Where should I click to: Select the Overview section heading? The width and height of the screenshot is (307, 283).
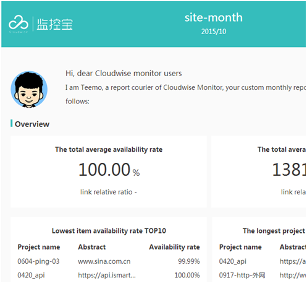coord(32,124)
